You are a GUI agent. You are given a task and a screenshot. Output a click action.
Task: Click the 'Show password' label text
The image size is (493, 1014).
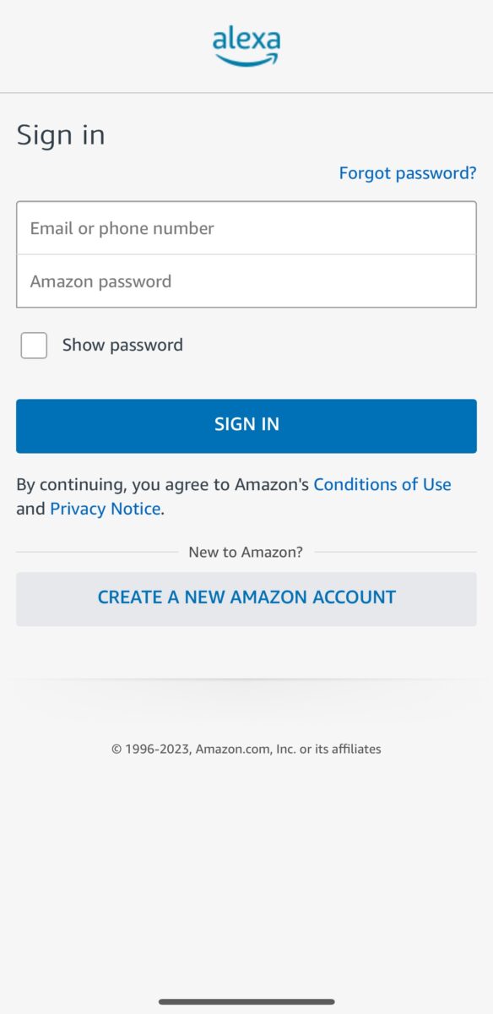click(122, 345)
